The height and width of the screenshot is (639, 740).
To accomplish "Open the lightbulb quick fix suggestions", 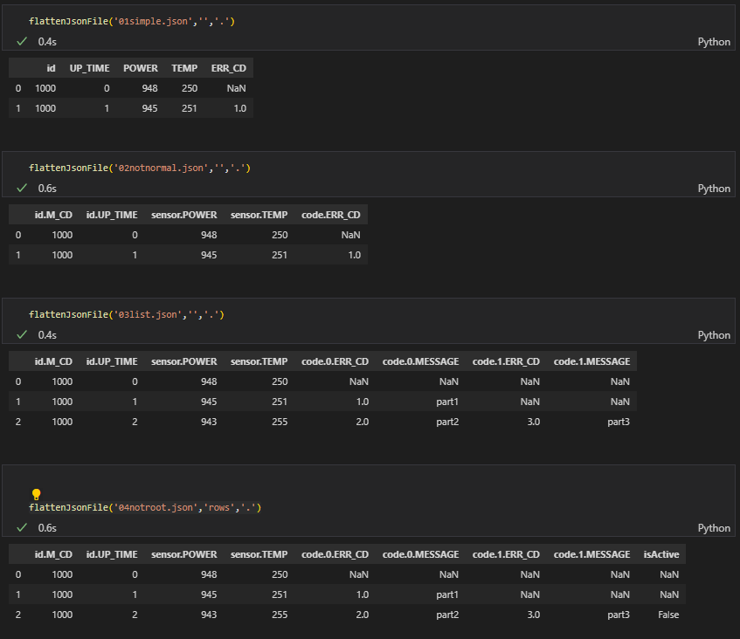I will point(36,494).
